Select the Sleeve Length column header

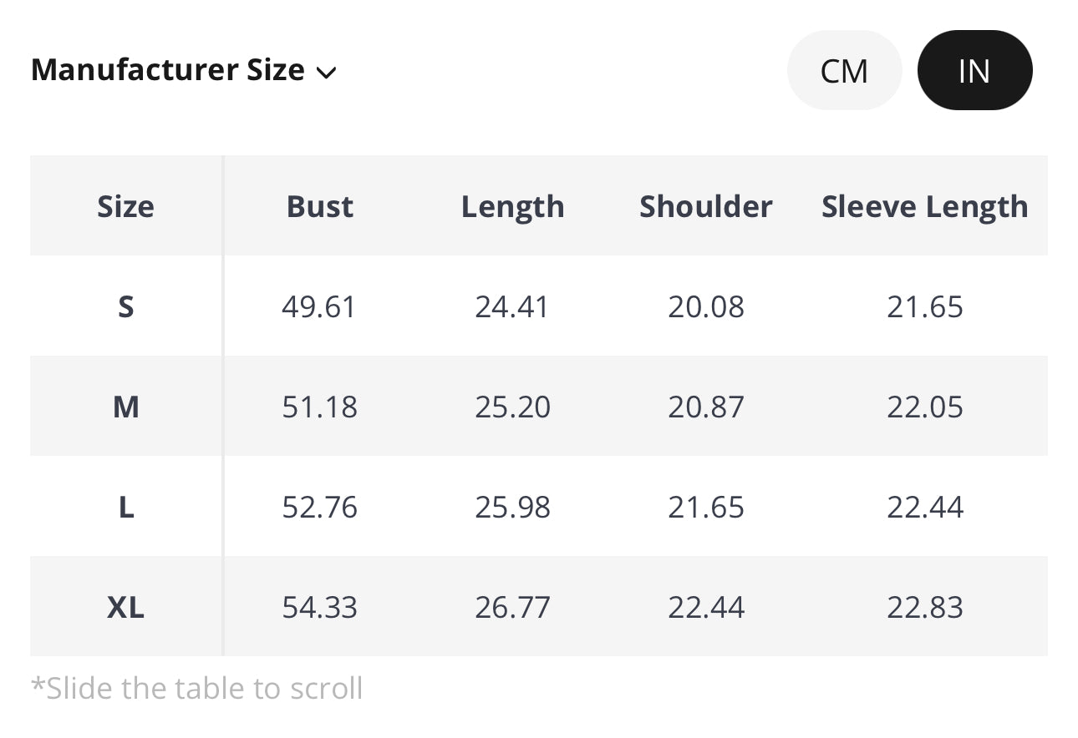[924, 206]
